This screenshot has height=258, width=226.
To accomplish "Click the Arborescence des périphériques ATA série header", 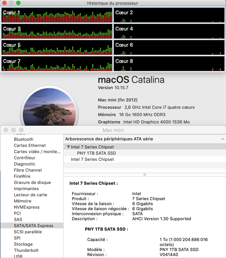I will click(145, 139).
